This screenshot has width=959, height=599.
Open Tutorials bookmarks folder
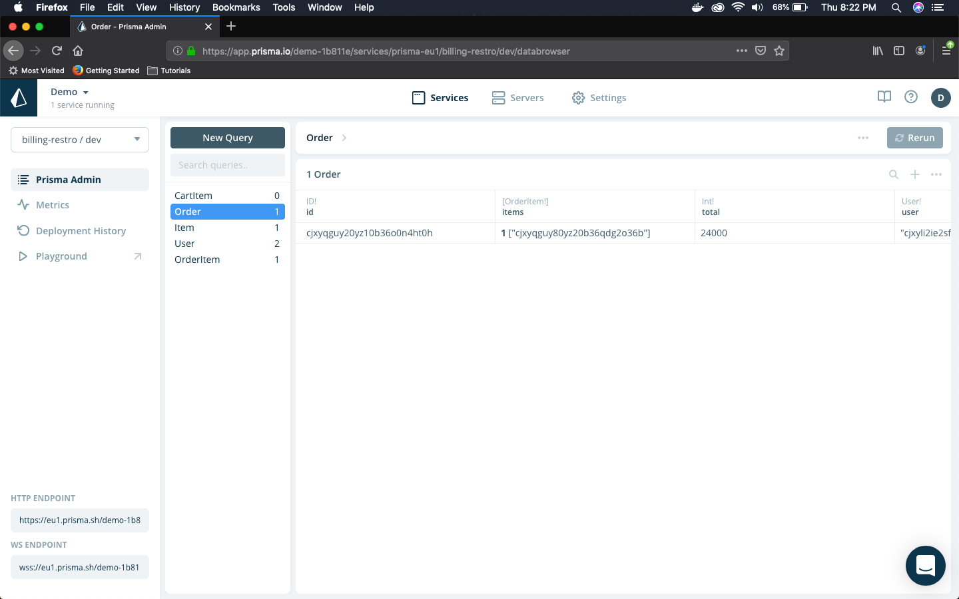click(169, 71)
